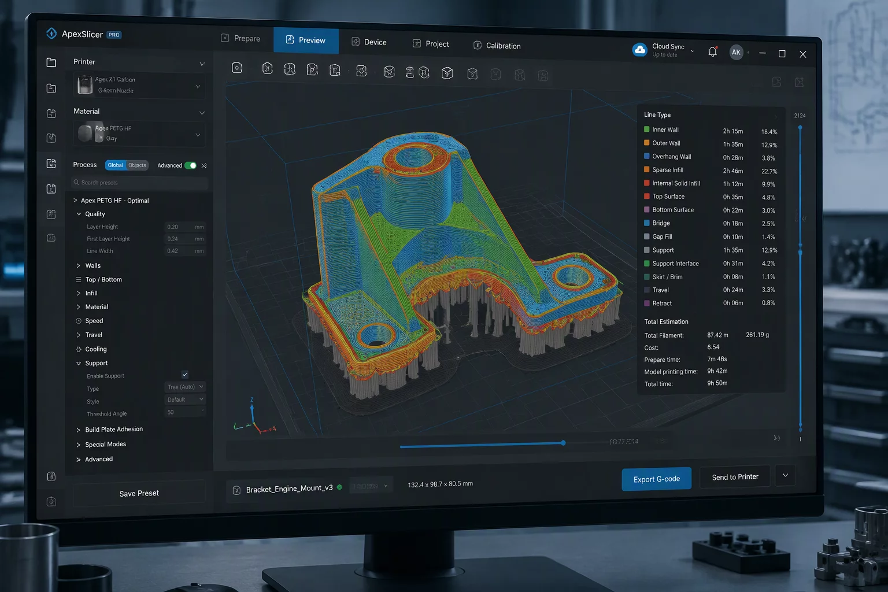888x592 pixels.
Task: Switch to the Prepare tab
Action: (241, 38)
